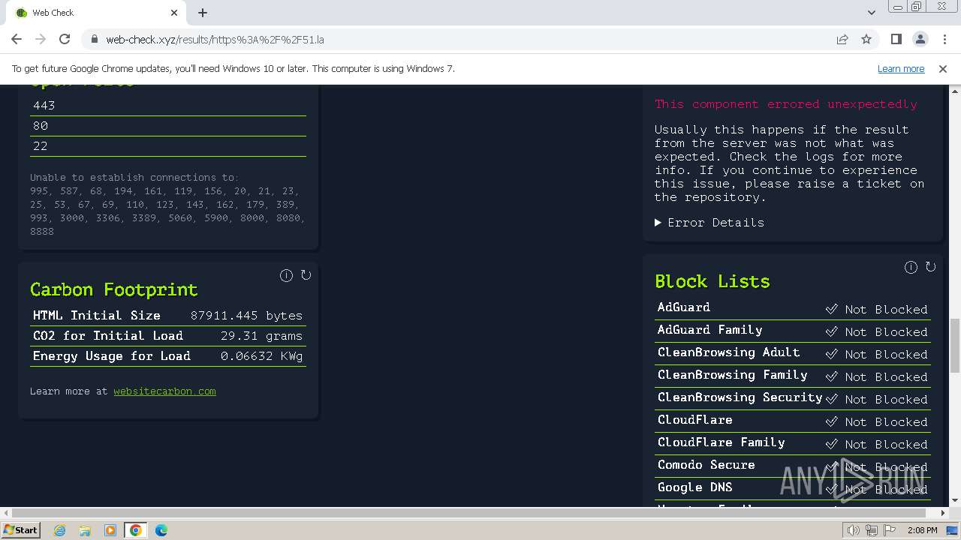
Task: Open the volume control in system tray
Action: [x=853, y=530]
